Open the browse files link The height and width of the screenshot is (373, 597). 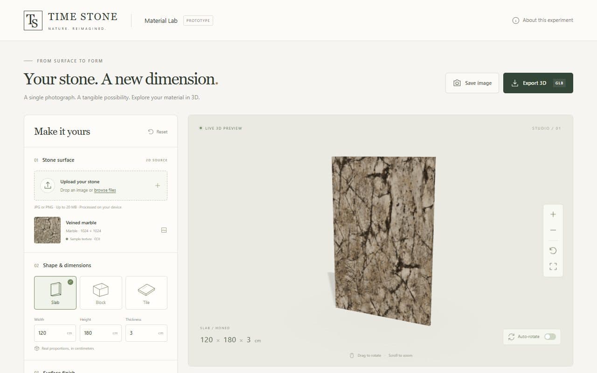click(x=105, y=190)
